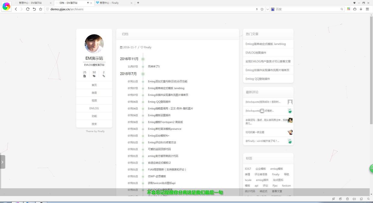Open the 首页 sidebar menu item
The image size is (373, 203).
tap(94, 85)
